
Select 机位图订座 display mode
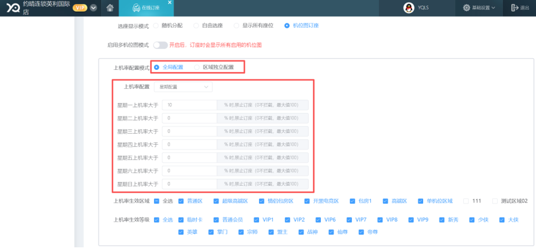point(287,26)
